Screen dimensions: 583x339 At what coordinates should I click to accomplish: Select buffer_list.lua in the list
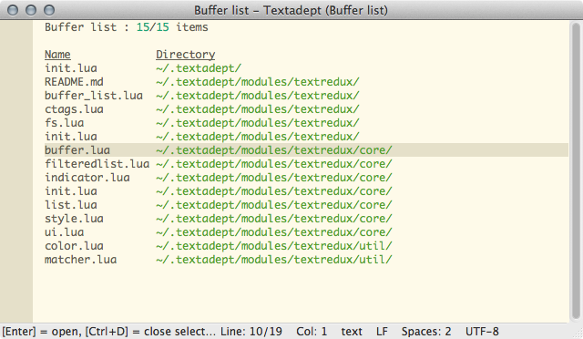[x=94, y=96]
